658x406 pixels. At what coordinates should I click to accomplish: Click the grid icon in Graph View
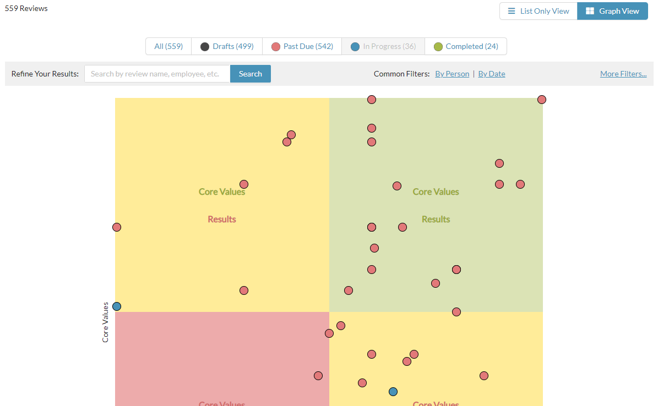[x=590, y=11]
